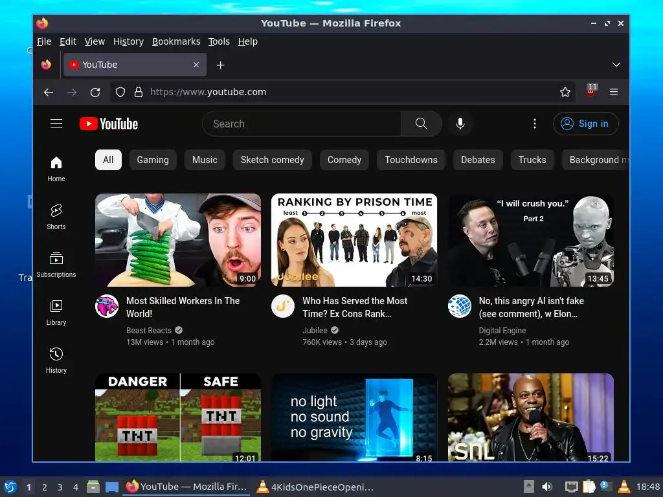Open Shorts from sidebar
Image resolution: width=663 pixels, height=497 pixels.
click(56, 217)
